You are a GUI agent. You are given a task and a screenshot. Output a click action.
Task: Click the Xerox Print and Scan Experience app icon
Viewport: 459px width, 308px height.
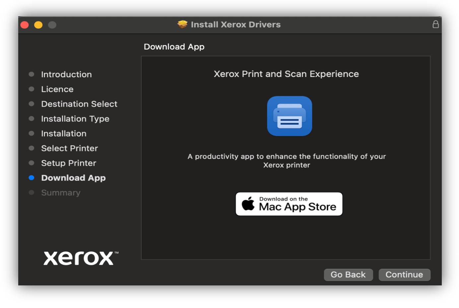point(290,116)
